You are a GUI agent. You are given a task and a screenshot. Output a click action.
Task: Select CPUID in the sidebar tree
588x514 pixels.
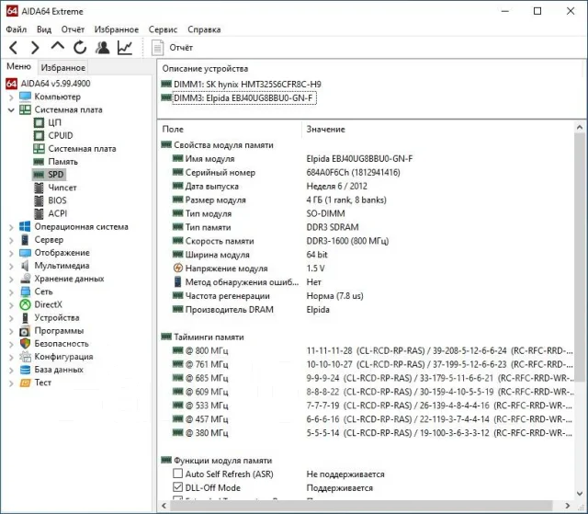pos(61,135)
